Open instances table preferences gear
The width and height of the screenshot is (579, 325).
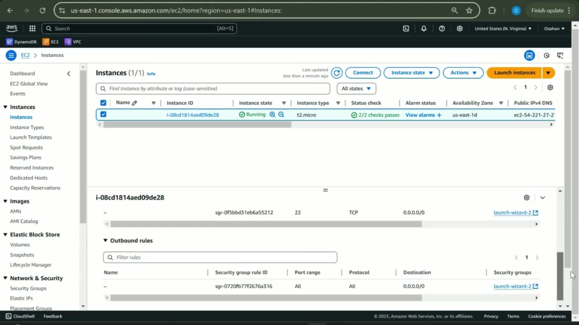550,88
